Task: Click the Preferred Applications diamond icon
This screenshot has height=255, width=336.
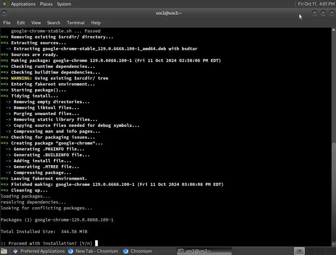Action: tap(15, 251)
